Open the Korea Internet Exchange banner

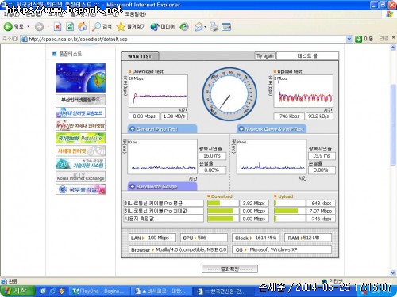80,177
